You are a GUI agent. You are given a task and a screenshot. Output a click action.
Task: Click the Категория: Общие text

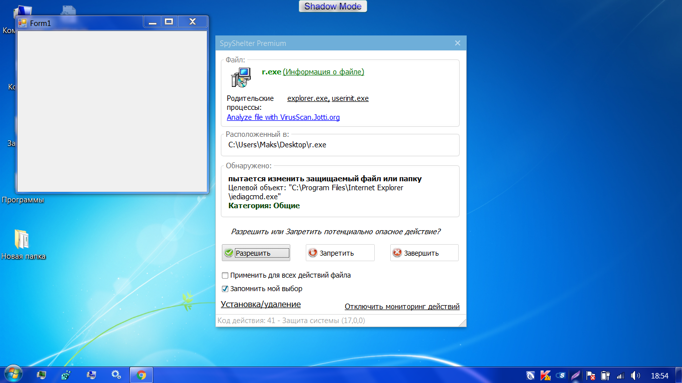click(264, 205)
